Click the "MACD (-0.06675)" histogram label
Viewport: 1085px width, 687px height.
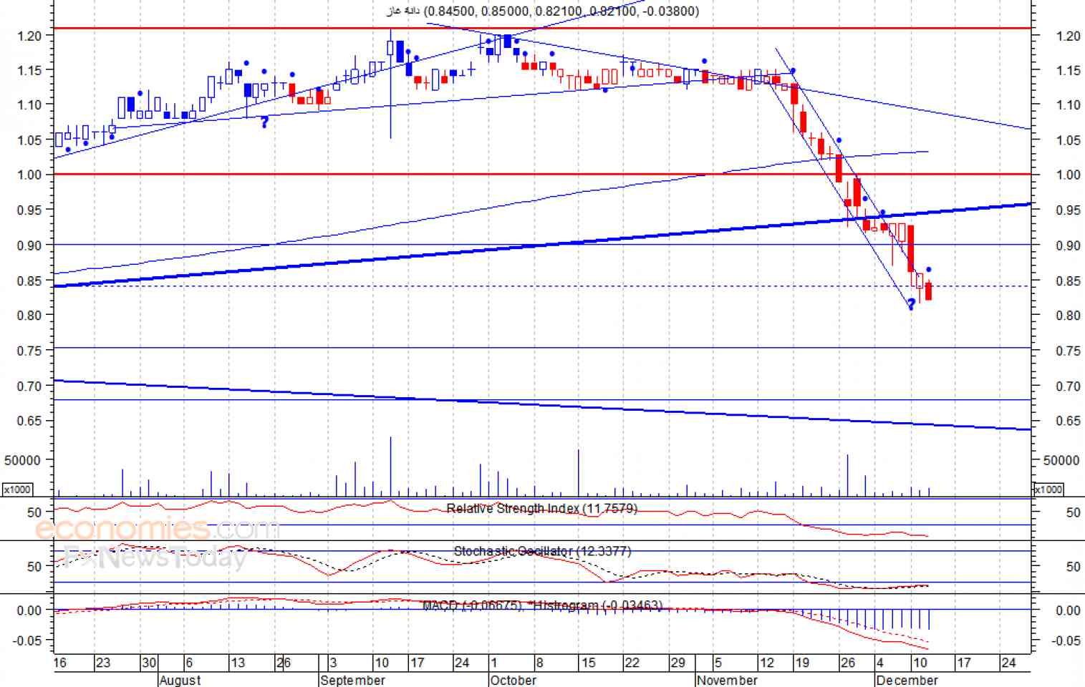472,605
